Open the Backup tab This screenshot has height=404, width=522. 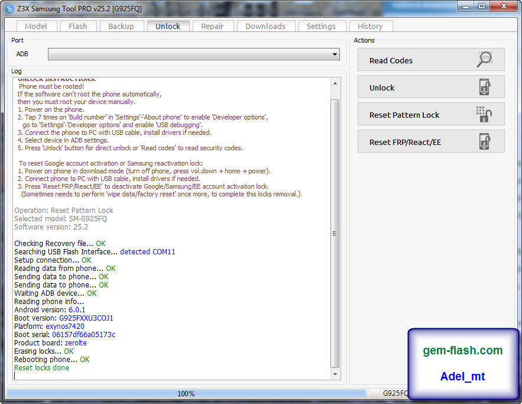(121, 26)
